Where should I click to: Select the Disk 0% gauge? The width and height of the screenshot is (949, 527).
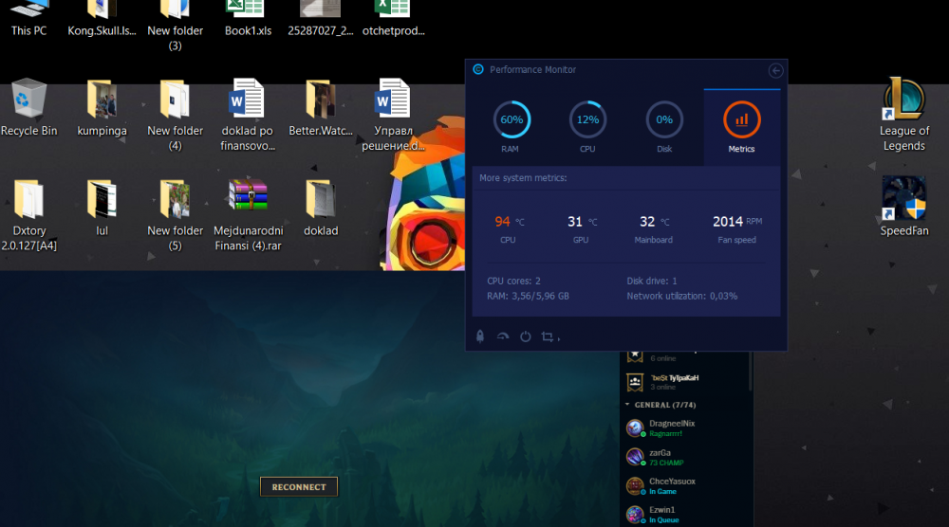coord(664,119)
